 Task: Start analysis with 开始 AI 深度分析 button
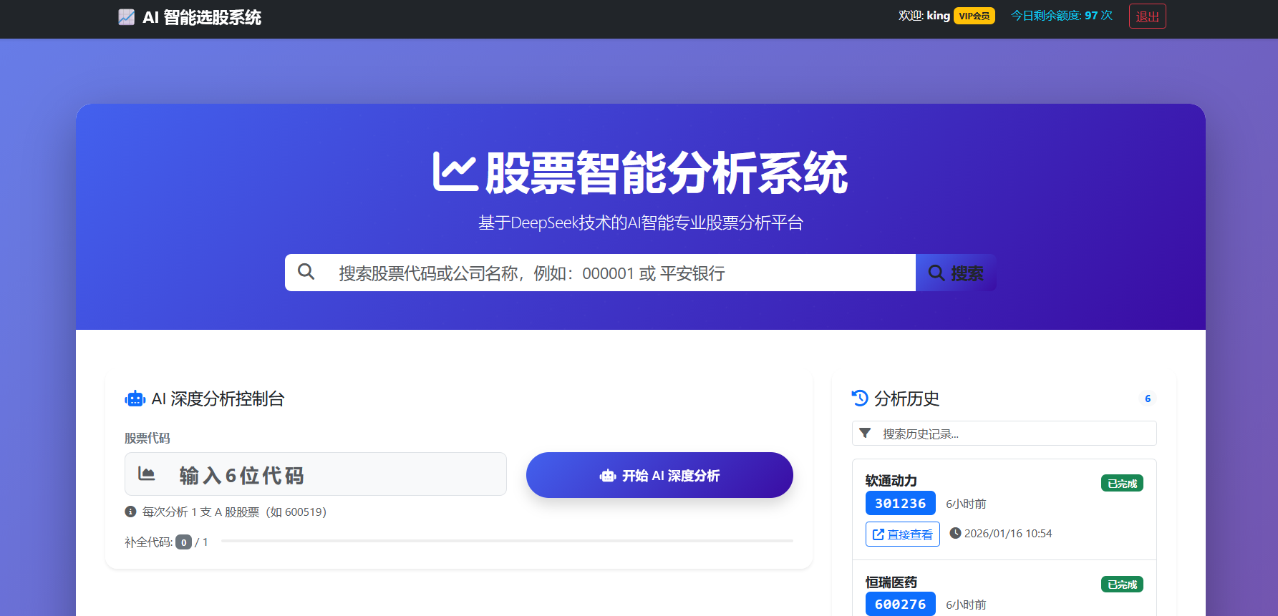(x=659, y=475)
